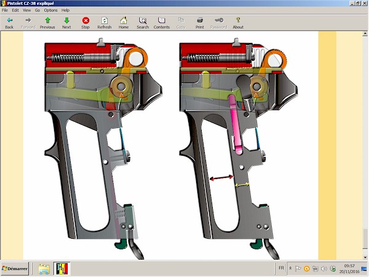
Task: Click the Show desktop button
Action: pos(364,268)
